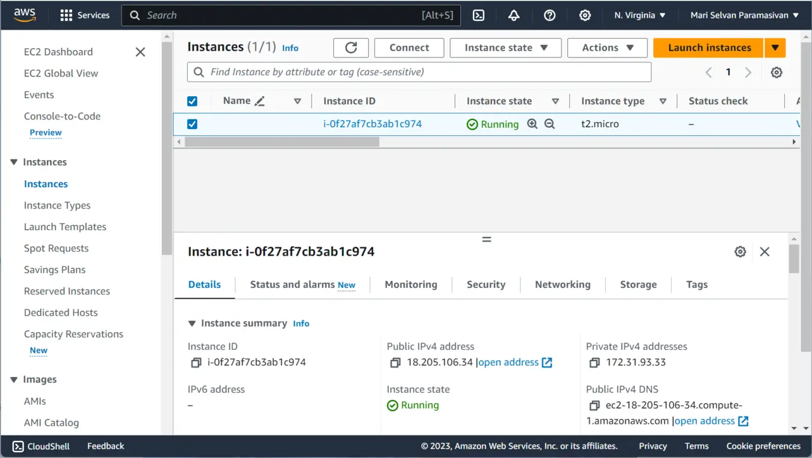Viewport: 812px width, 458px height.
Task: Click the Launch instances button
Action: 709,47
